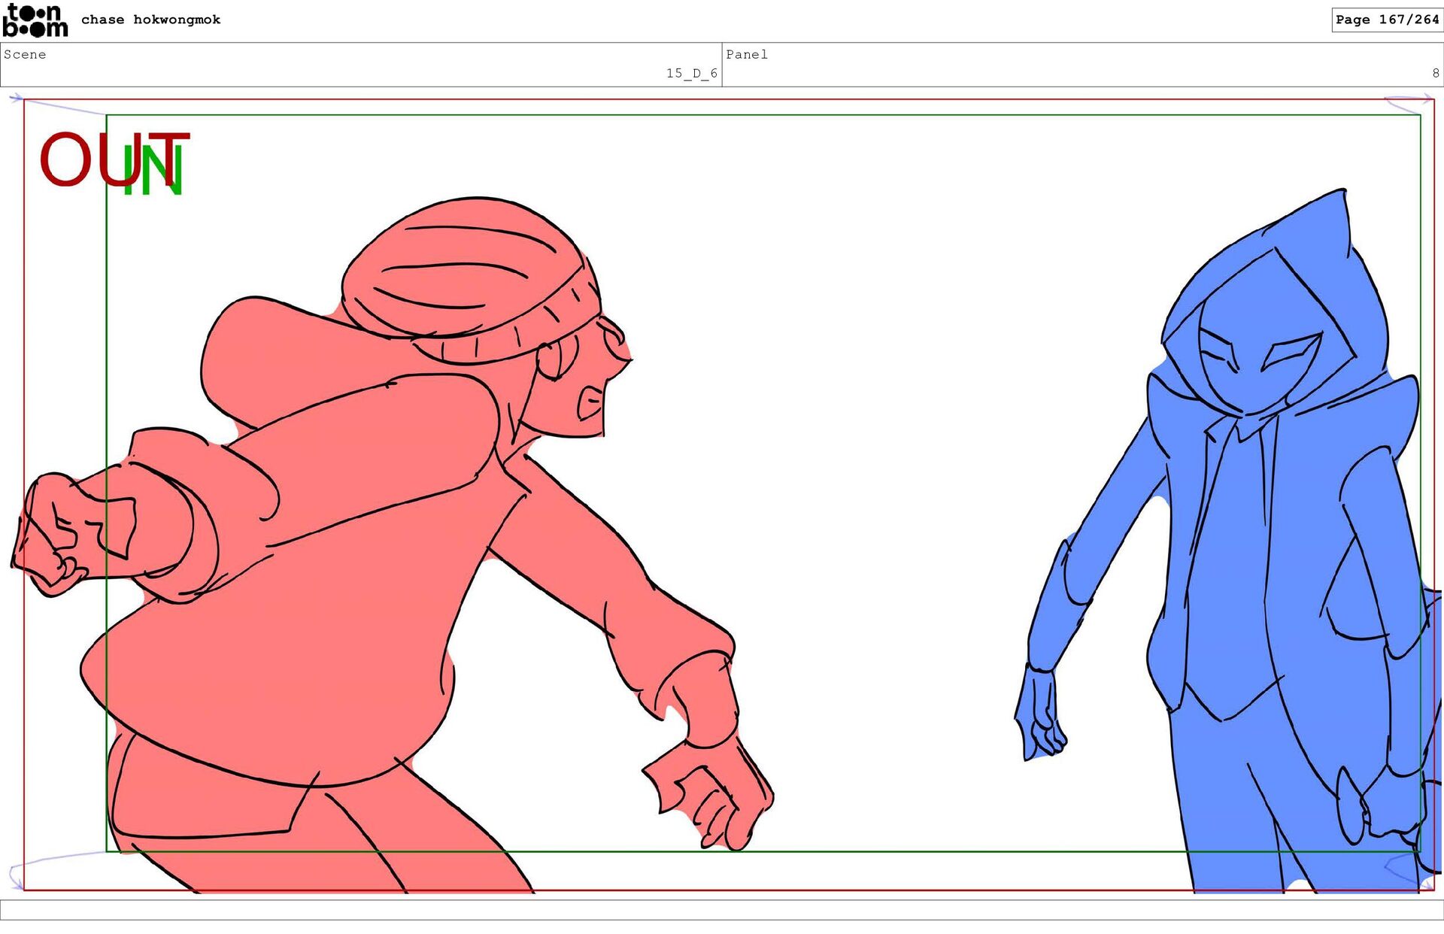Click the empty notes field below the panel
This screenshot has width=1444, height=934.
click(722, 910)
